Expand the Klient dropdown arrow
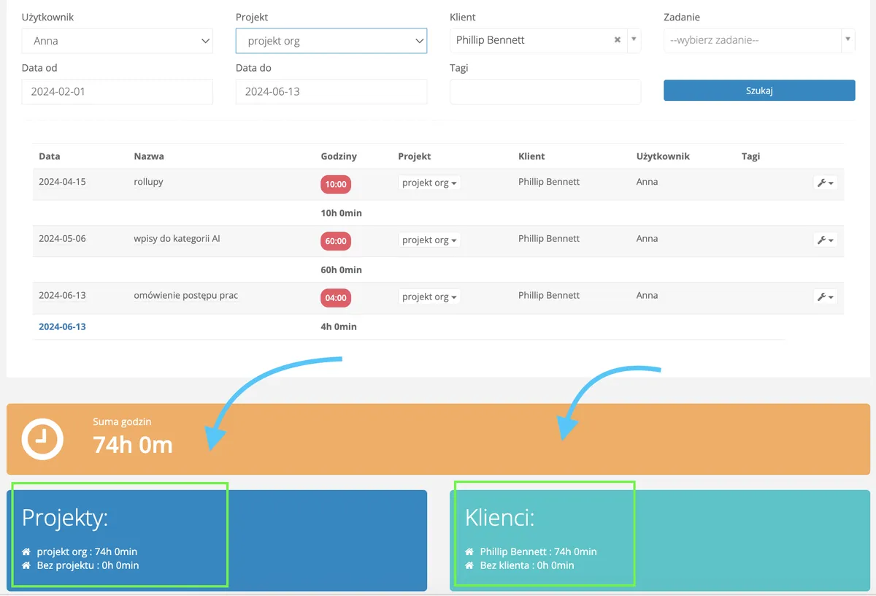Image resolution: width=876 pixels, height=596 pixels. point(634,40)
